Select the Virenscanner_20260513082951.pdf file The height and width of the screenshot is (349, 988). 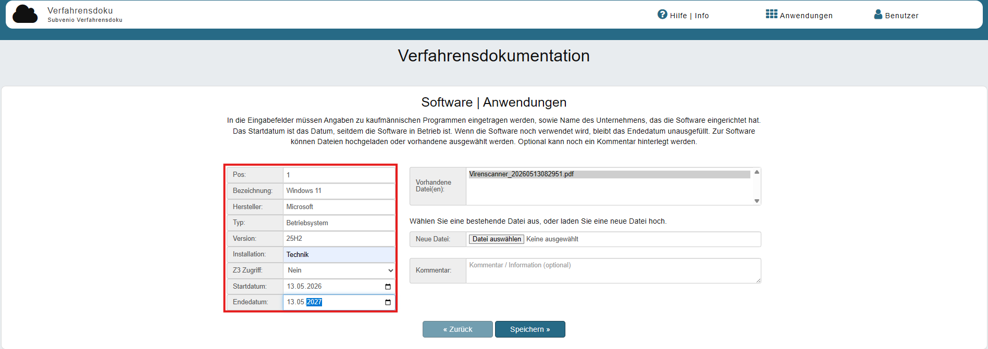609,174
